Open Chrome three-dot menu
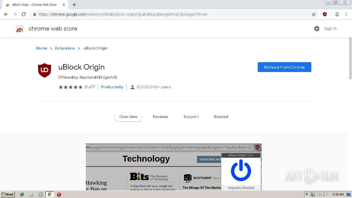Image resolution: width=352 pixels, height=198 pixels. (x=346, y=14)
